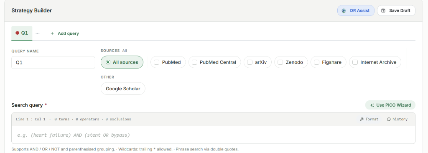Image resolution: width=428 pixels, height=153 pixels.
Task: Open the DR Assist helper
Action: [356, 10]
